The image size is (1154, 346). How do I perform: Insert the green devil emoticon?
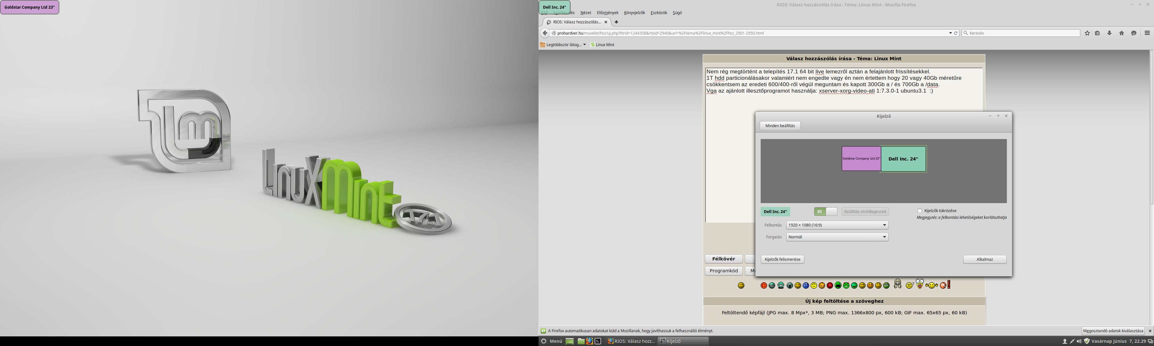(x=847, y=285)
